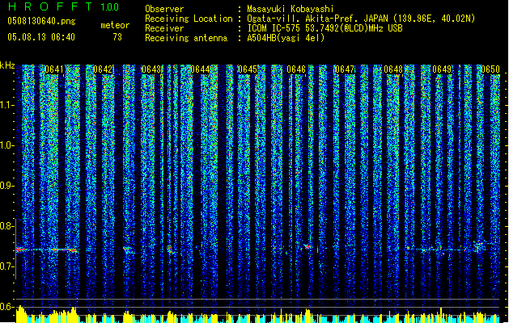Click the 0648 time marker
The image size is (509, 323).
point(393,69)
